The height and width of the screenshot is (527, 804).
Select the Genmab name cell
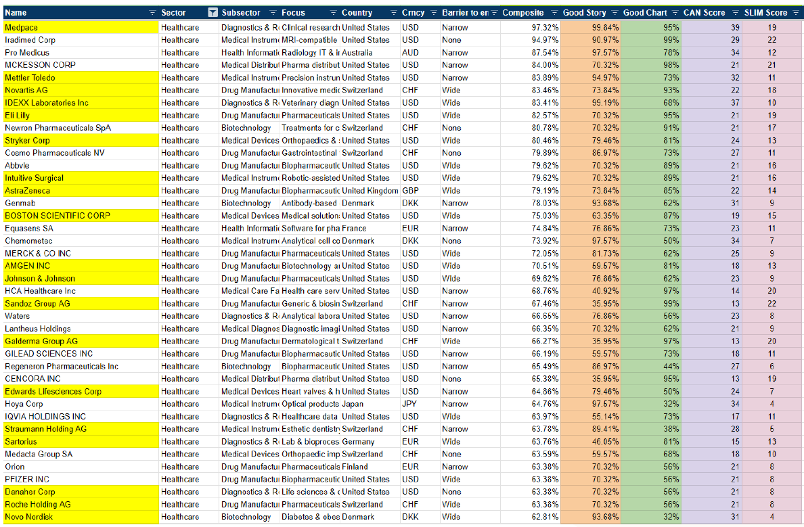pyautogui.click(x=81, y=203)
